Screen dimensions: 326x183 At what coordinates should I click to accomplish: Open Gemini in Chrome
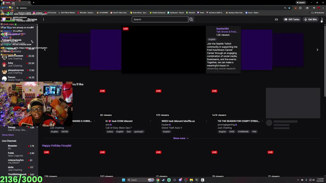click(x=301, y=3)
